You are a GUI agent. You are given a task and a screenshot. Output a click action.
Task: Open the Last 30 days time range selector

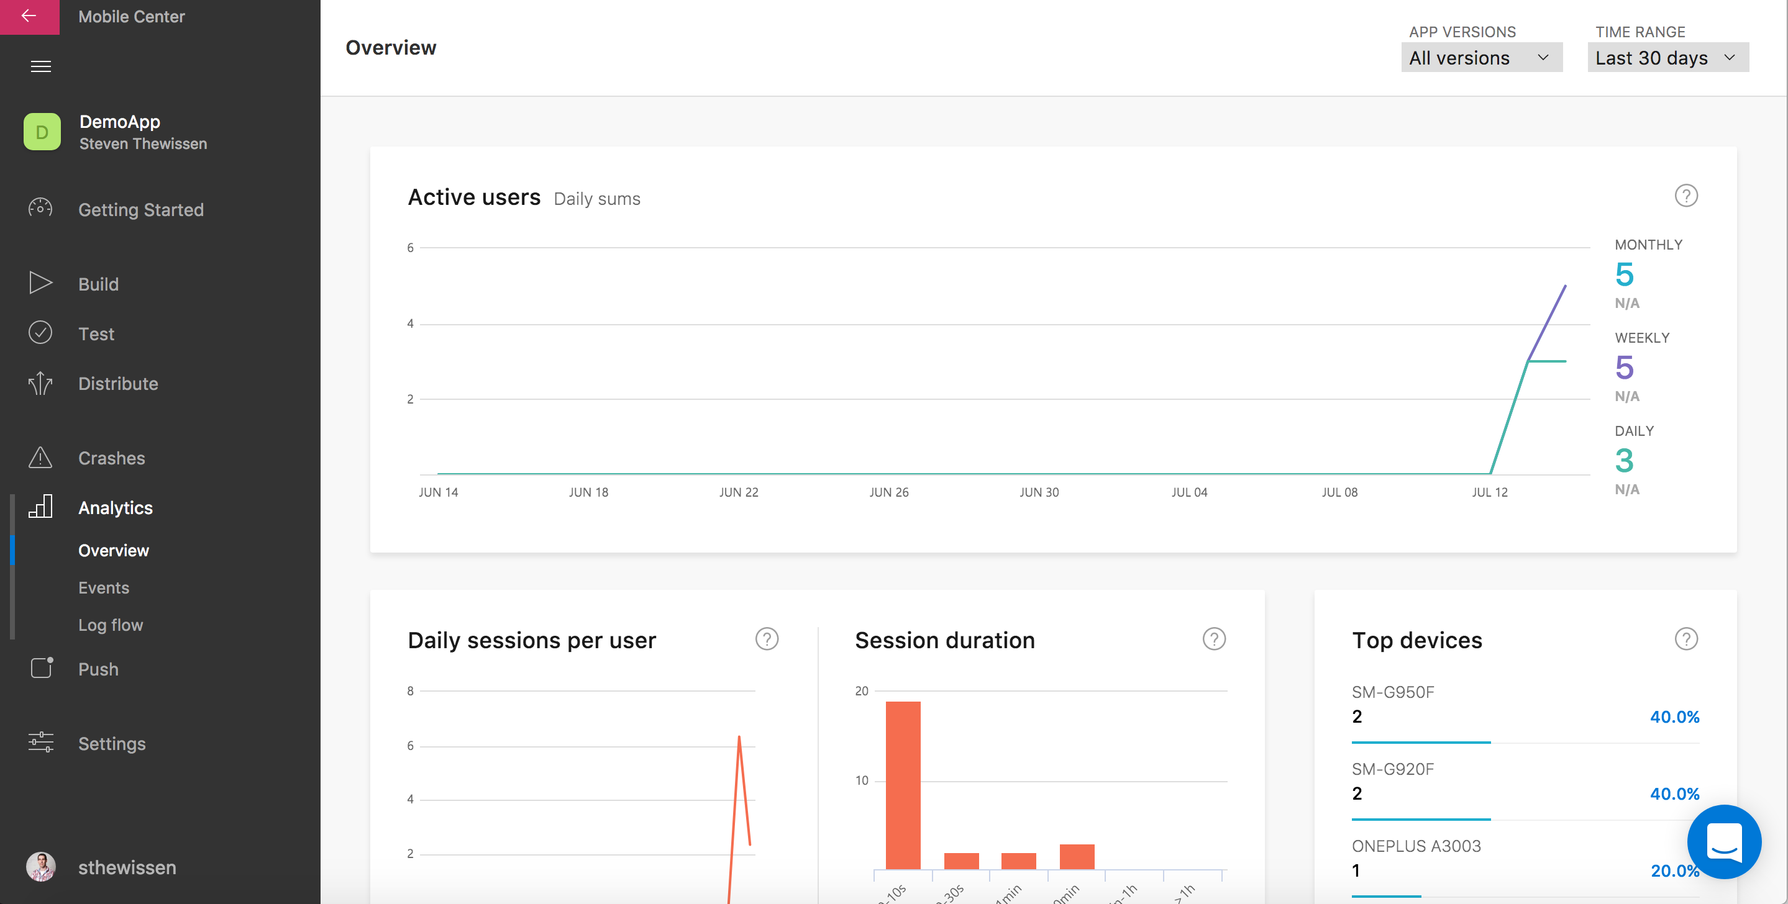pos(1667,58)
